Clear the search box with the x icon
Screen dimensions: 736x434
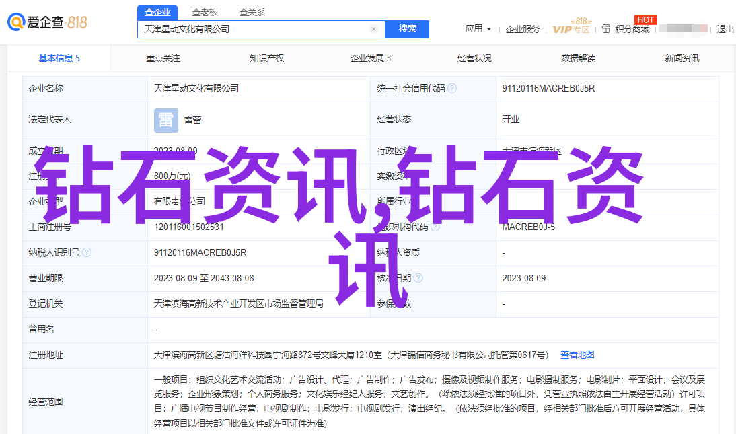[373, 29]
